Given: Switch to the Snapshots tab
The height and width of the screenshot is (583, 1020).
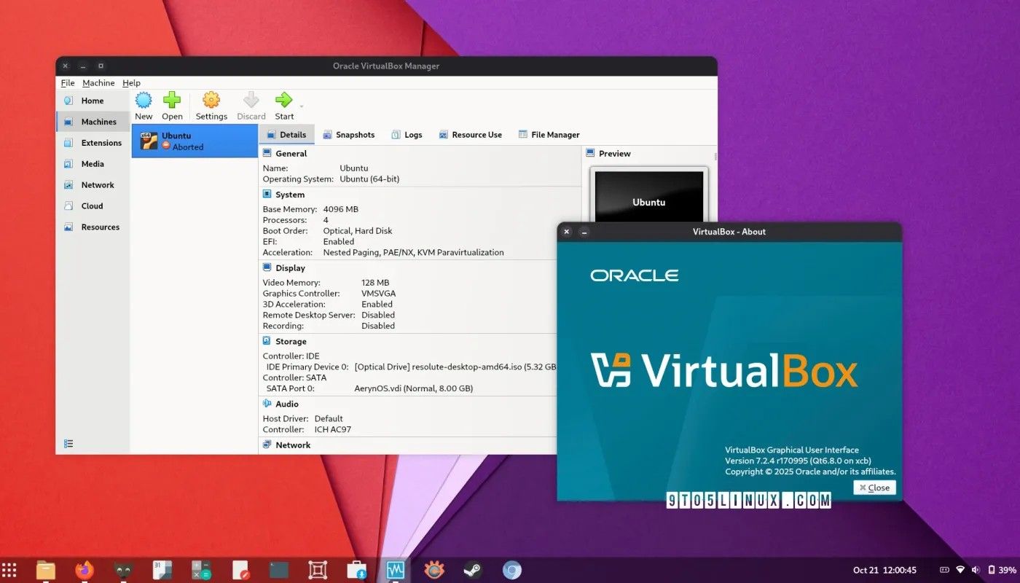Looking at the screenshot, I should [x=349, y=134].
